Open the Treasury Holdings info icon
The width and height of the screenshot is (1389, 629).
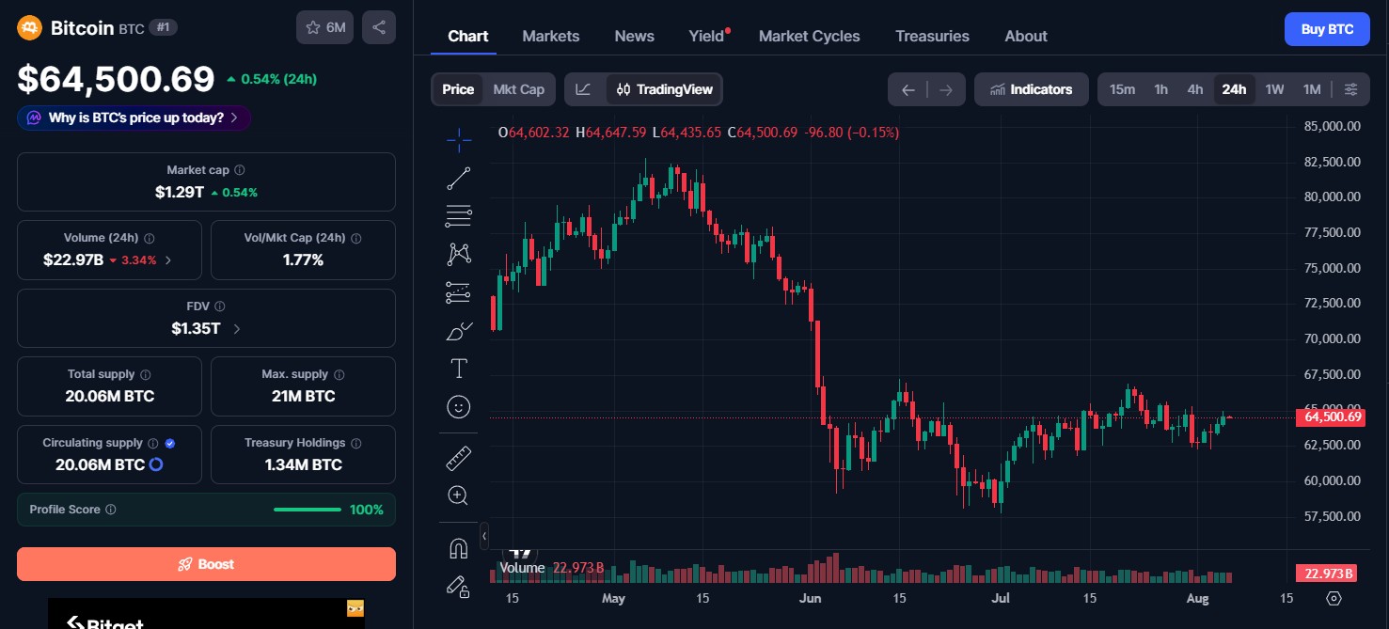(356, 443)
